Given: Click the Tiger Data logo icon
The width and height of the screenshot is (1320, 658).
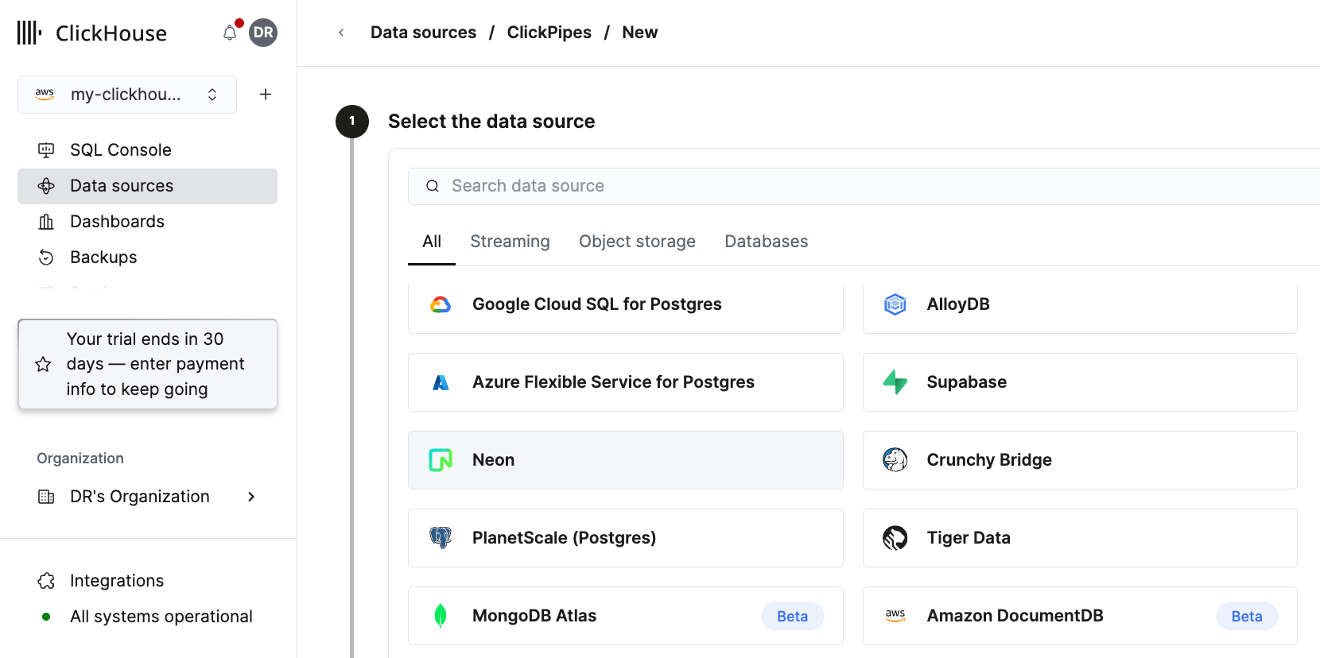Looking at the screenshot, I should click(895, 538).
